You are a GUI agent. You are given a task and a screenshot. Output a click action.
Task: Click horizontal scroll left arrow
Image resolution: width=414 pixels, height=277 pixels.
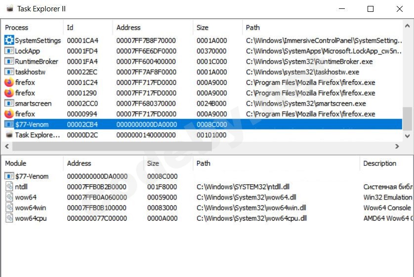click(x=7, y=146)
